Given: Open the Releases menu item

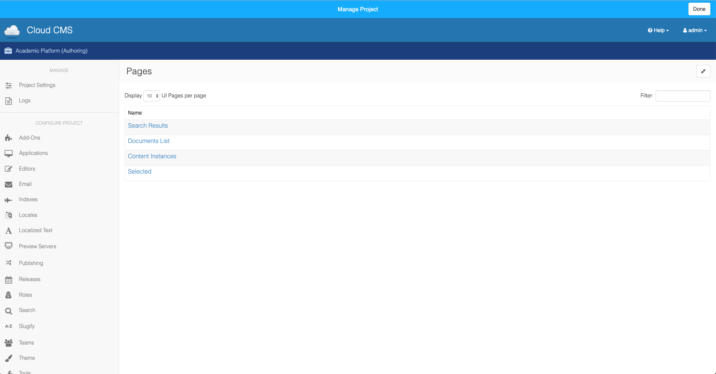Looking at the screenshot, I should pos(29,279).
